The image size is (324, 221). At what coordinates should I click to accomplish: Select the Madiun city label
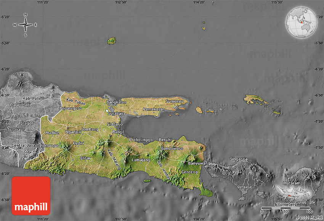(52, 133)
